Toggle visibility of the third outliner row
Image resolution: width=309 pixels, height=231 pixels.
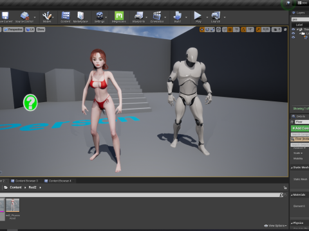click(294, 37)
